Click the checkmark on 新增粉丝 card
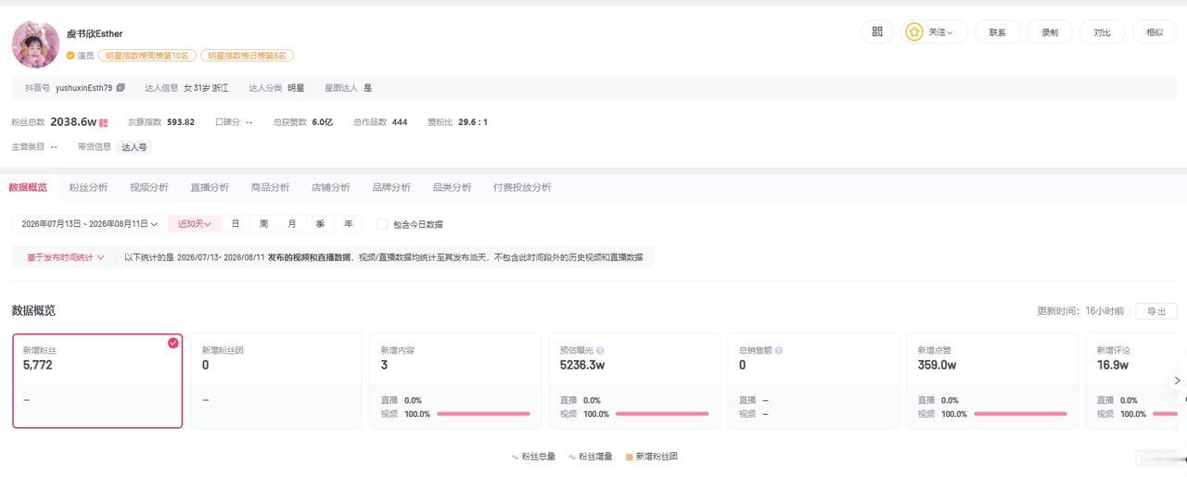Image resolution: width=1187 pixels, height=477 pixels. coord(172,343)
